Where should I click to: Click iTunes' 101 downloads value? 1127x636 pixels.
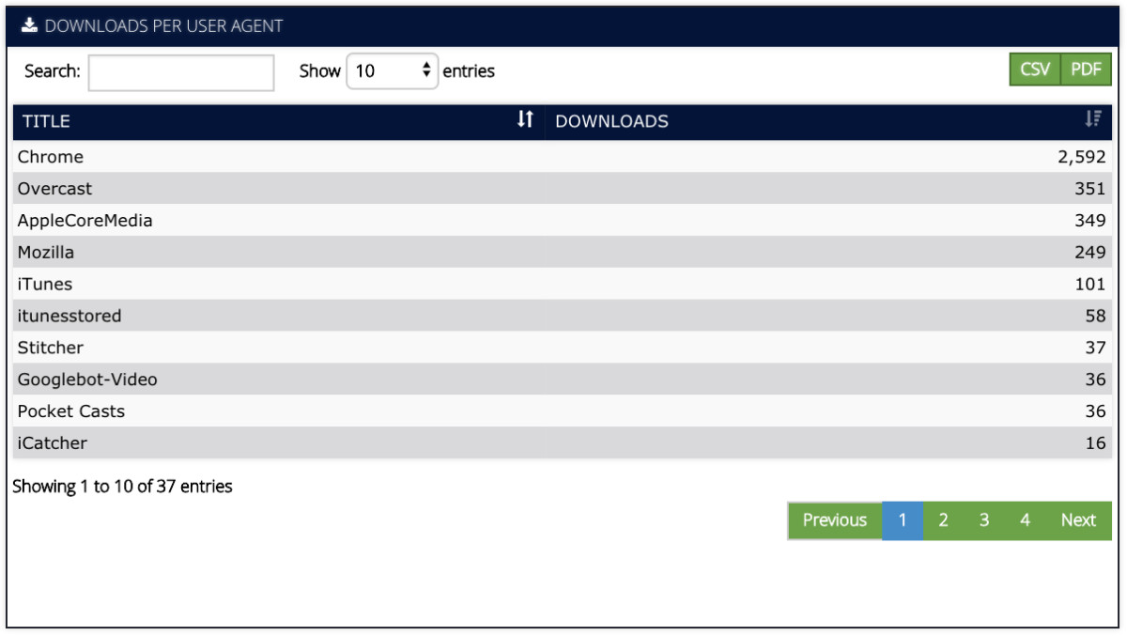point(1090,285)
